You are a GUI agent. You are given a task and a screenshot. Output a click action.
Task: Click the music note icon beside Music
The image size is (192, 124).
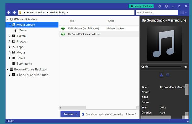tap(16, 30)
